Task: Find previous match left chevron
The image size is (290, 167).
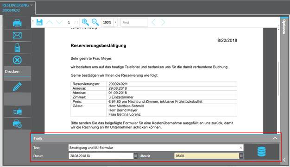Action: [x=153, y=22]
